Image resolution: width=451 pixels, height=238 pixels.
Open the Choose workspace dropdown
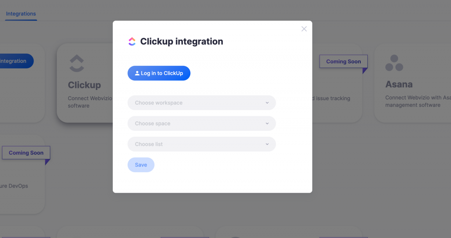click(202, 103)
